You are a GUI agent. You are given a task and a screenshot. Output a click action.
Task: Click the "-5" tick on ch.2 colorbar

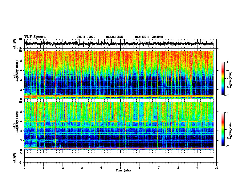227,129
